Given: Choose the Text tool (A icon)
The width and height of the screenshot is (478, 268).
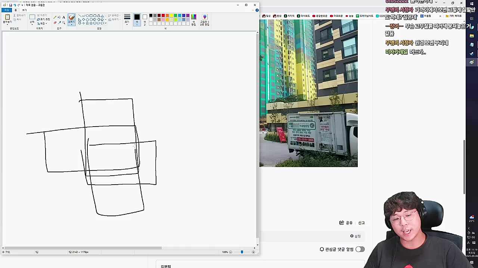Looking at the screenshot, I should 64,17.
